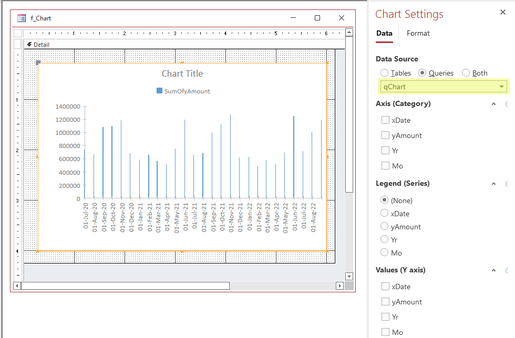The height and width of the screenshot is (338, 515).
Task: Select the Data tab in Chart Settings
Action: click(384, 33)
